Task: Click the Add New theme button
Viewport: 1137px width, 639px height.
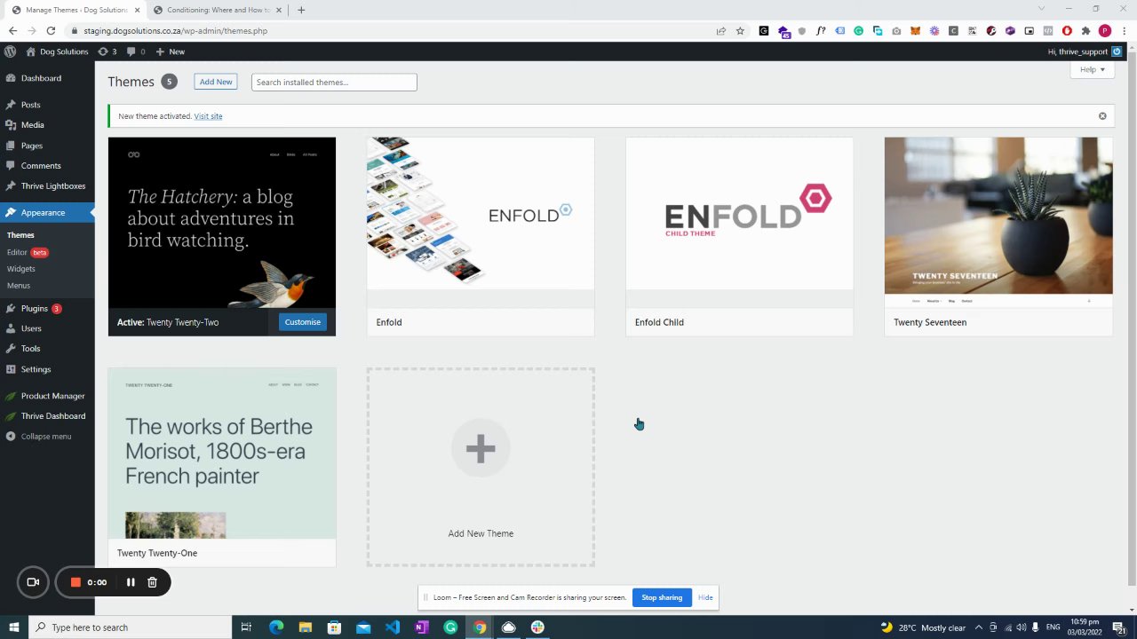Action: [216, 82]
